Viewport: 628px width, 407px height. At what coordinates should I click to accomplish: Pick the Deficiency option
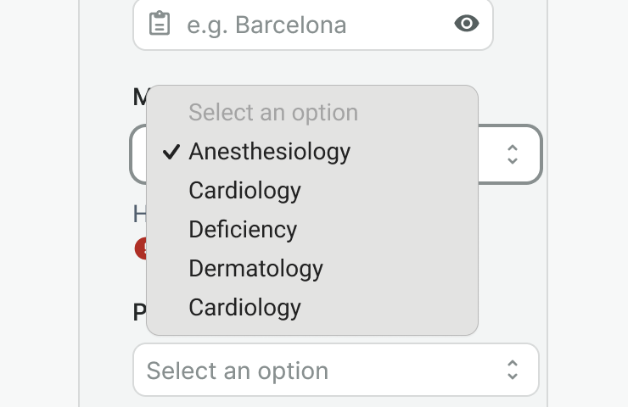[243, 230]
